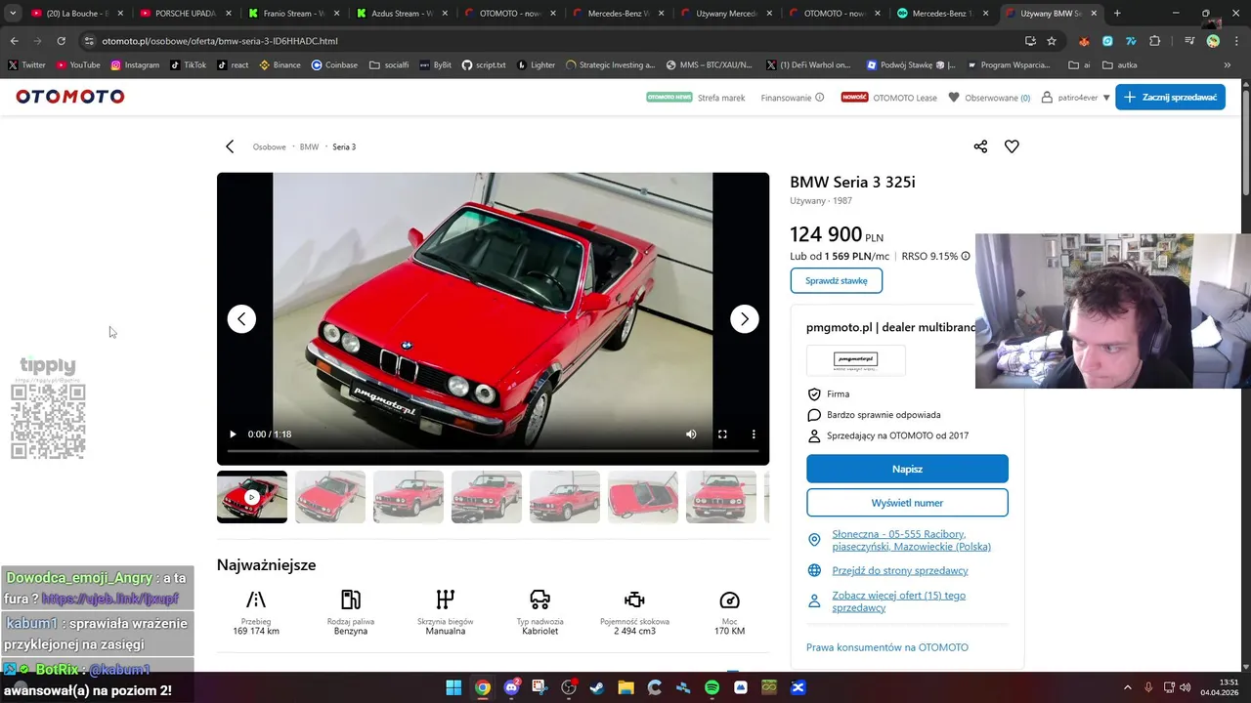This screenshot has height=703, width=1251.
Task: Open File Explorer from the taskbar
Action: [x=625, y=687]
